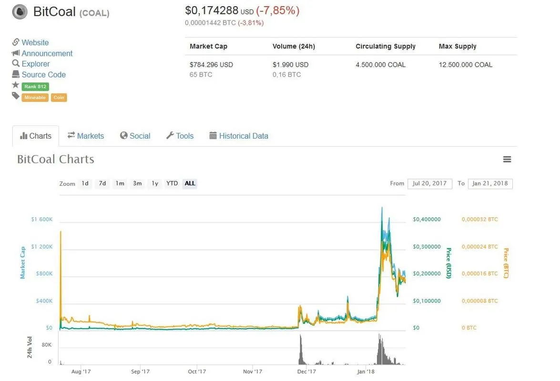Click the (-7,85%) price change text
Screen dimensions: 560x381
click(x=277, y=10)
